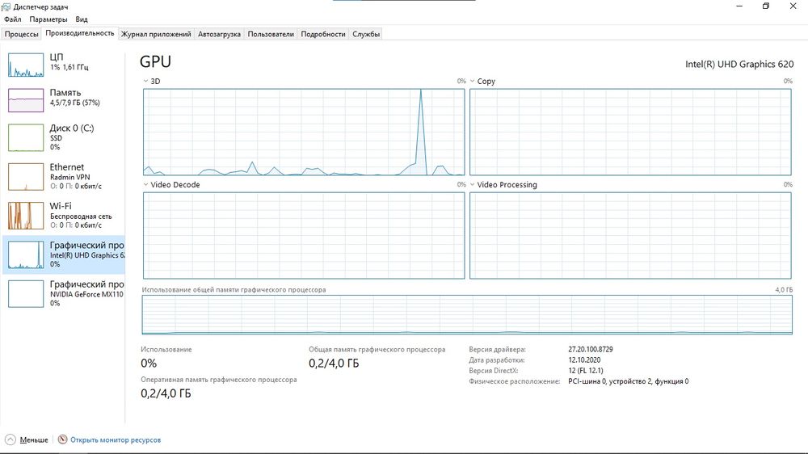Close the Task Manager window
Viewport: 808px width, 454px height.
(793, 6)
